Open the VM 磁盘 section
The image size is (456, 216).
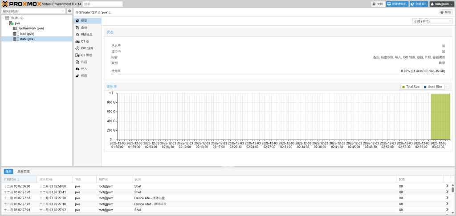tap(86, 34)
